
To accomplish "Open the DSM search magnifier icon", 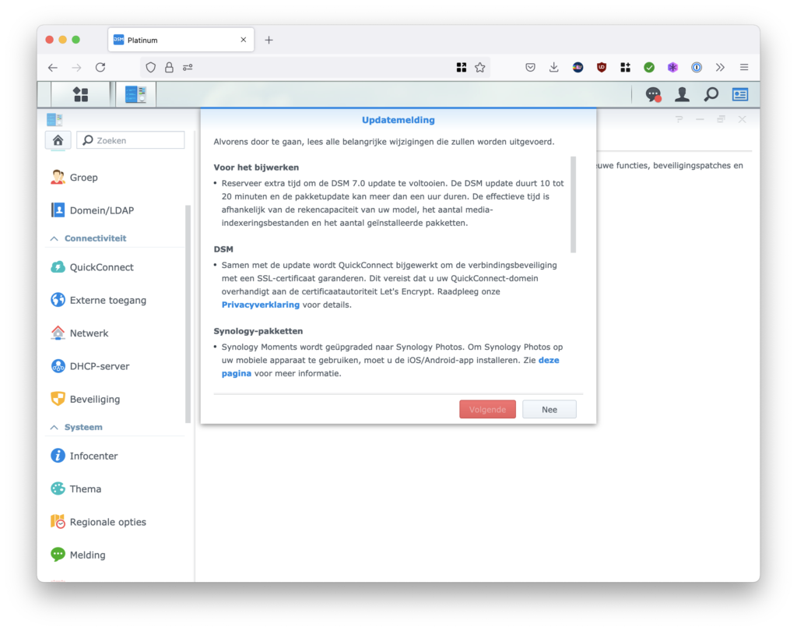I will coord(711,95).
